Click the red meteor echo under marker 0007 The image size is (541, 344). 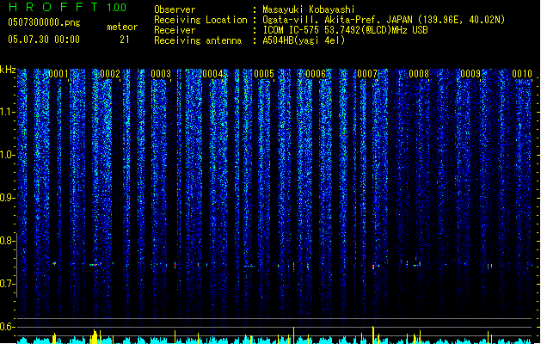pyautogui.click(x=373, y=267)
